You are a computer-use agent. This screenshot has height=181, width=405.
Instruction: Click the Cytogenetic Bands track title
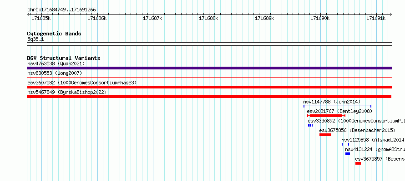(54, 34)
